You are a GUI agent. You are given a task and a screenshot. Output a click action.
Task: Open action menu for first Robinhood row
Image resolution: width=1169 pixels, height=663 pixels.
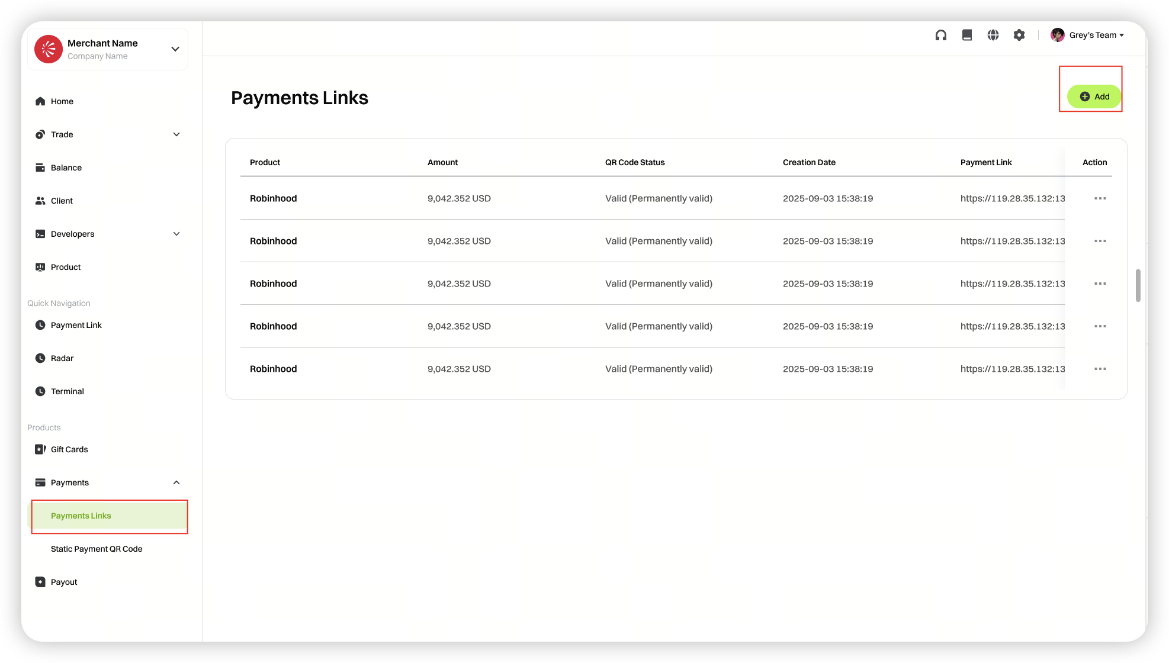click(1100, 198)
